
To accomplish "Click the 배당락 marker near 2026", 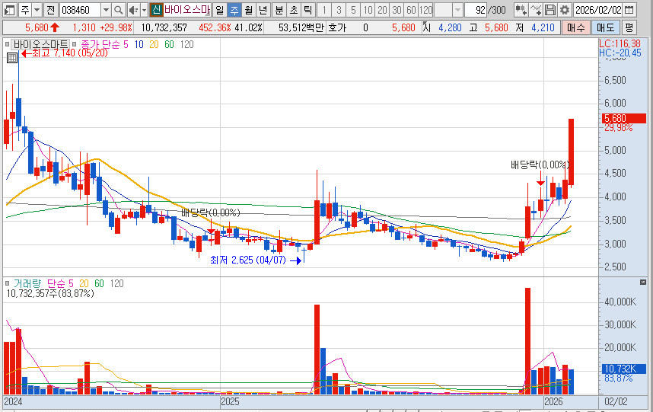I will click(x=540, y=165).
